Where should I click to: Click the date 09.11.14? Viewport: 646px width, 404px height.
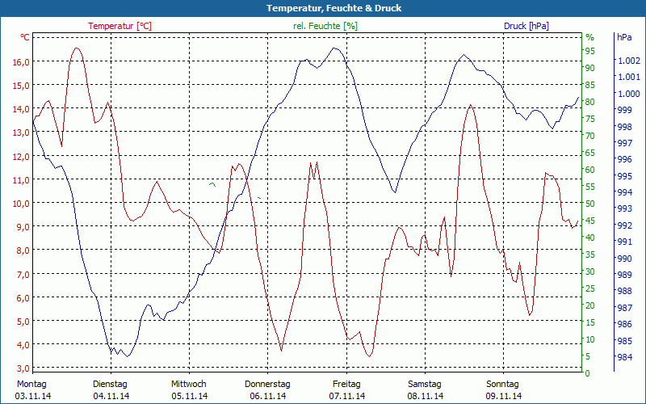point(503,397)
